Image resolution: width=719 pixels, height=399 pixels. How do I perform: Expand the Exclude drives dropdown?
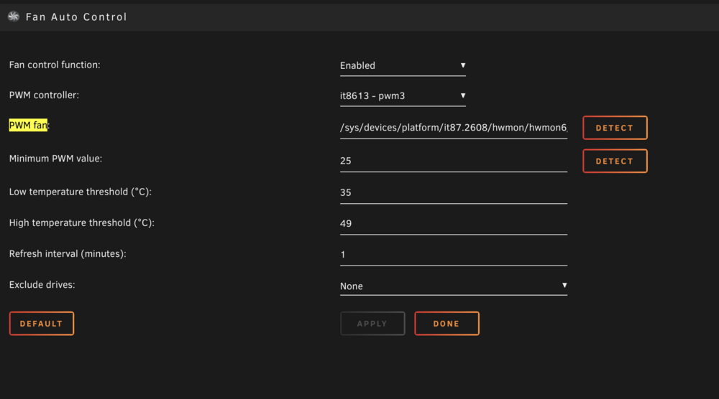[454, 286]
